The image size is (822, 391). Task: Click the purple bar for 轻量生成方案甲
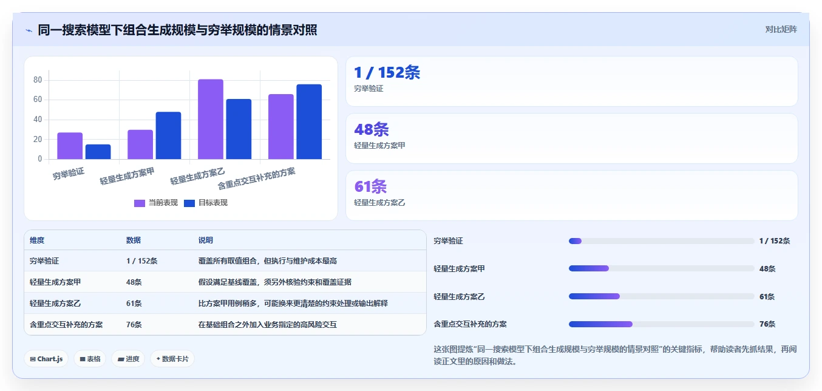(x=140, y=144)
